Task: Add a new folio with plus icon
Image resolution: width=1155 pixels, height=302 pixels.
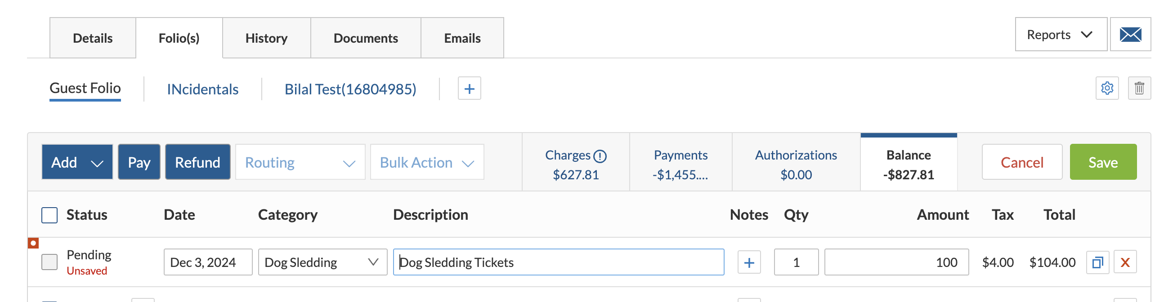Action: coord(469,89)
